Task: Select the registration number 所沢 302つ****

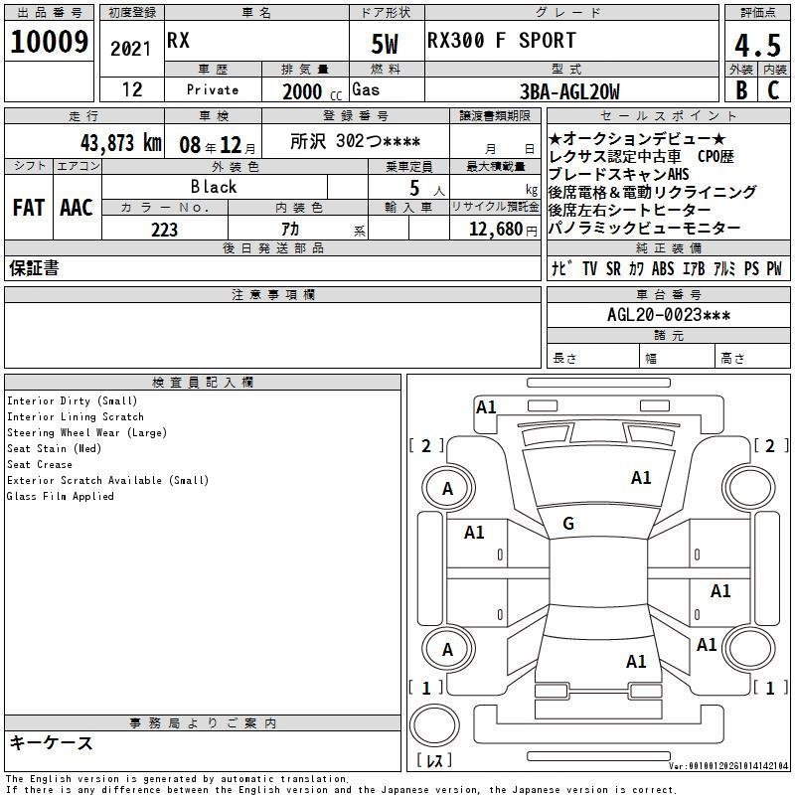Action: (355, 141)
